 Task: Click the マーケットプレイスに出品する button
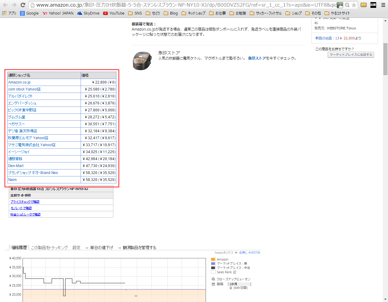351,55
